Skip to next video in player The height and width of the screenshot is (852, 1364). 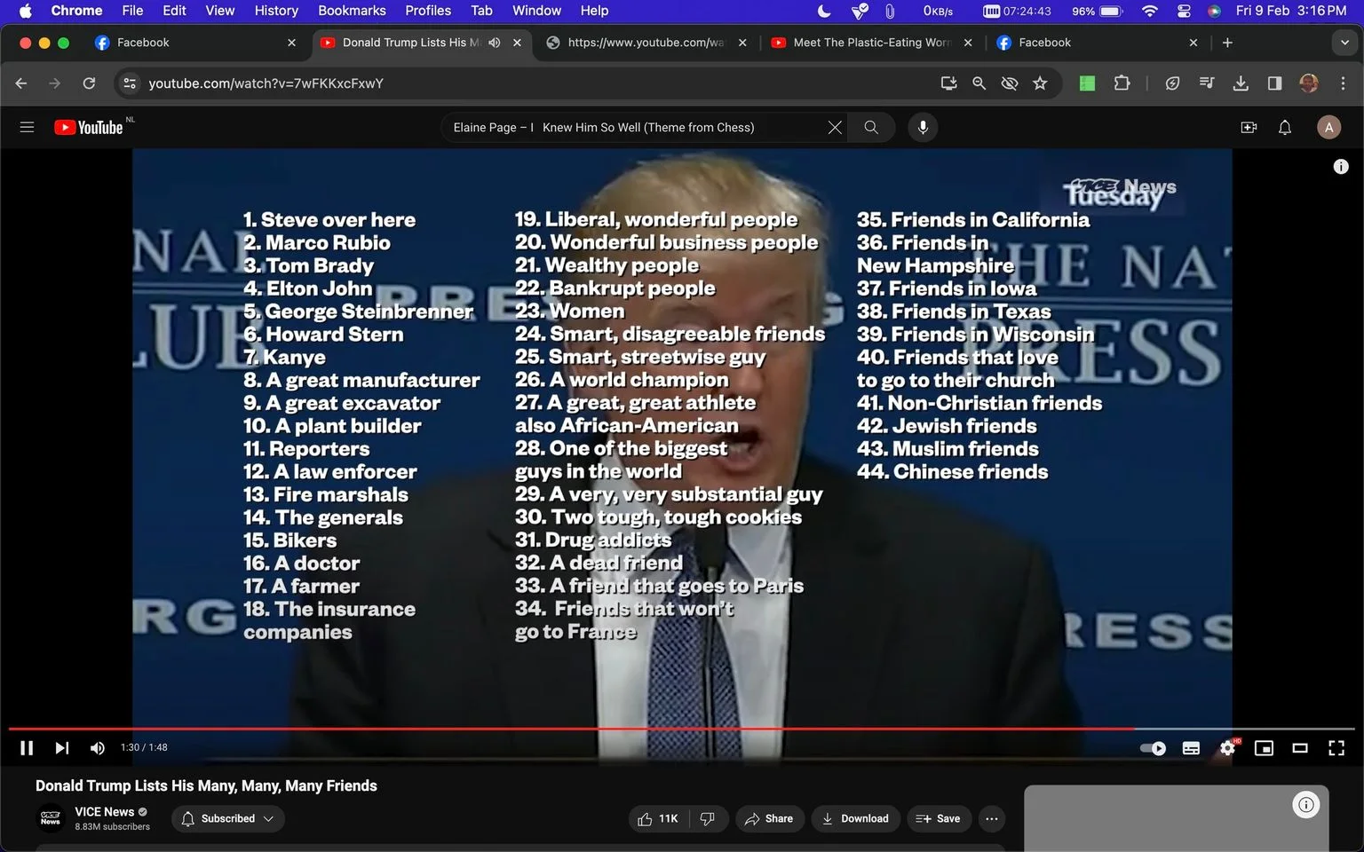[61, 748]
